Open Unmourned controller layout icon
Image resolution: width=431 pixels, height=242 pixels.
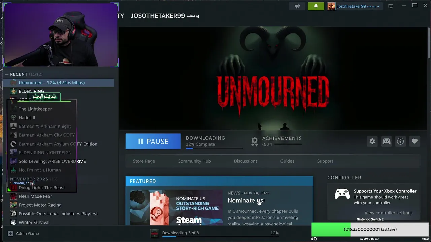(x=386, y=141)
